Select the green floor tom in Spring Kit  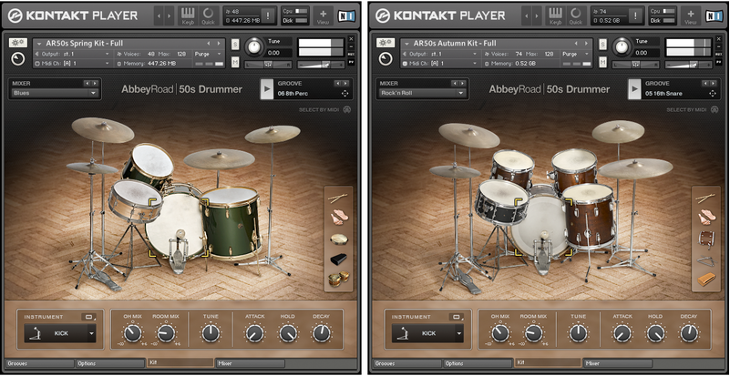pos(231,222)
